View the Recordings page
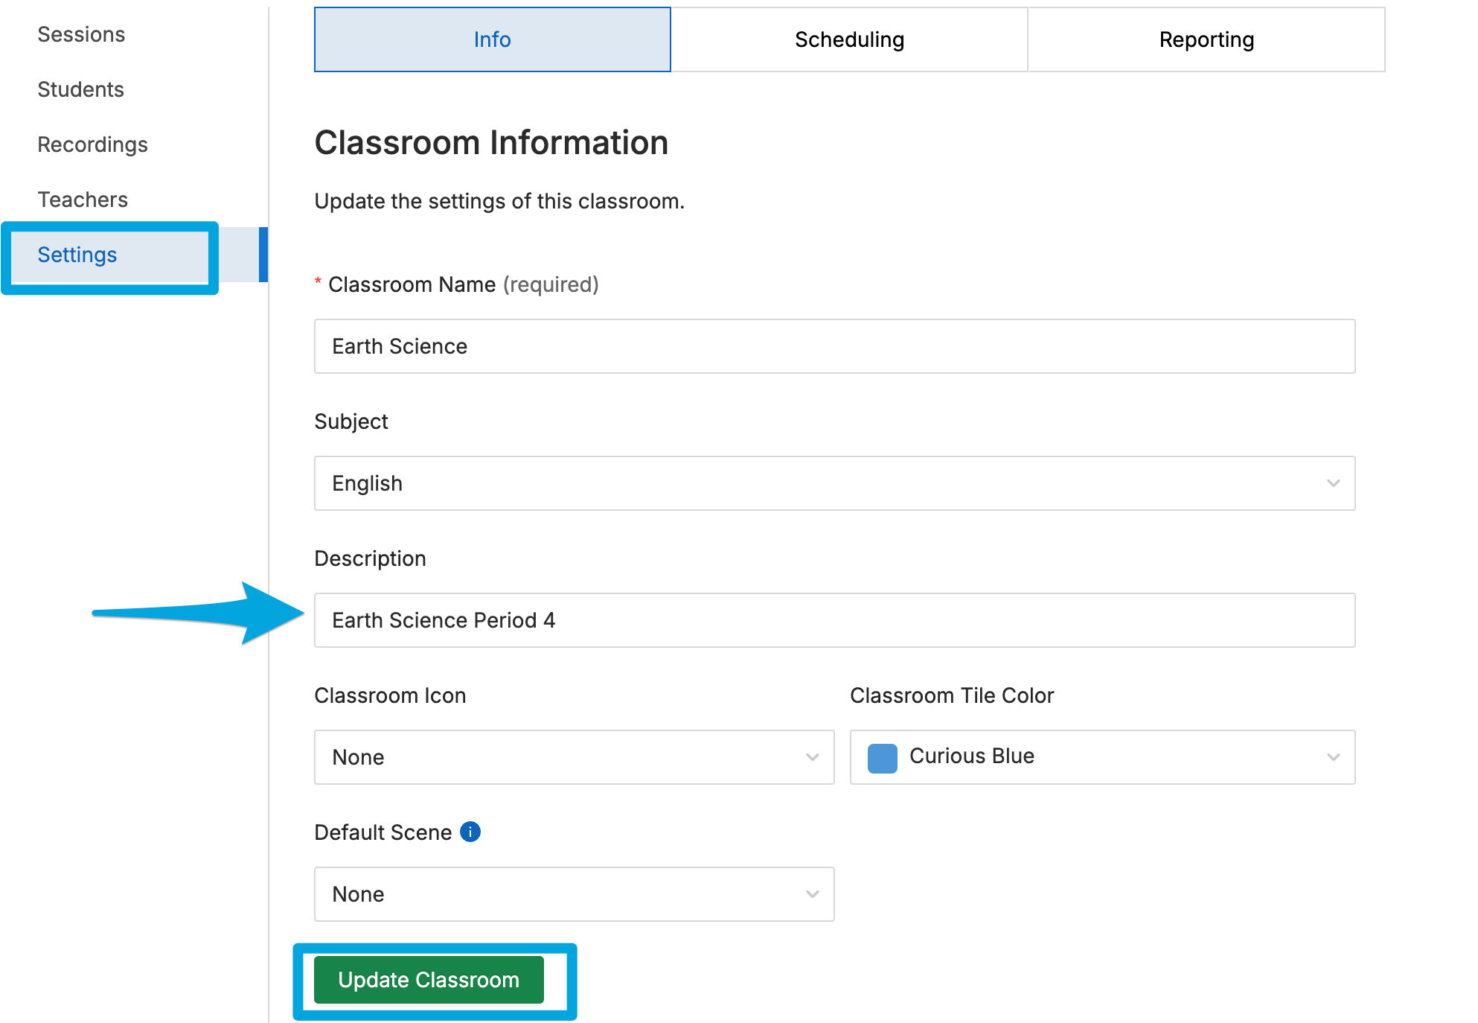 point(92,144)
